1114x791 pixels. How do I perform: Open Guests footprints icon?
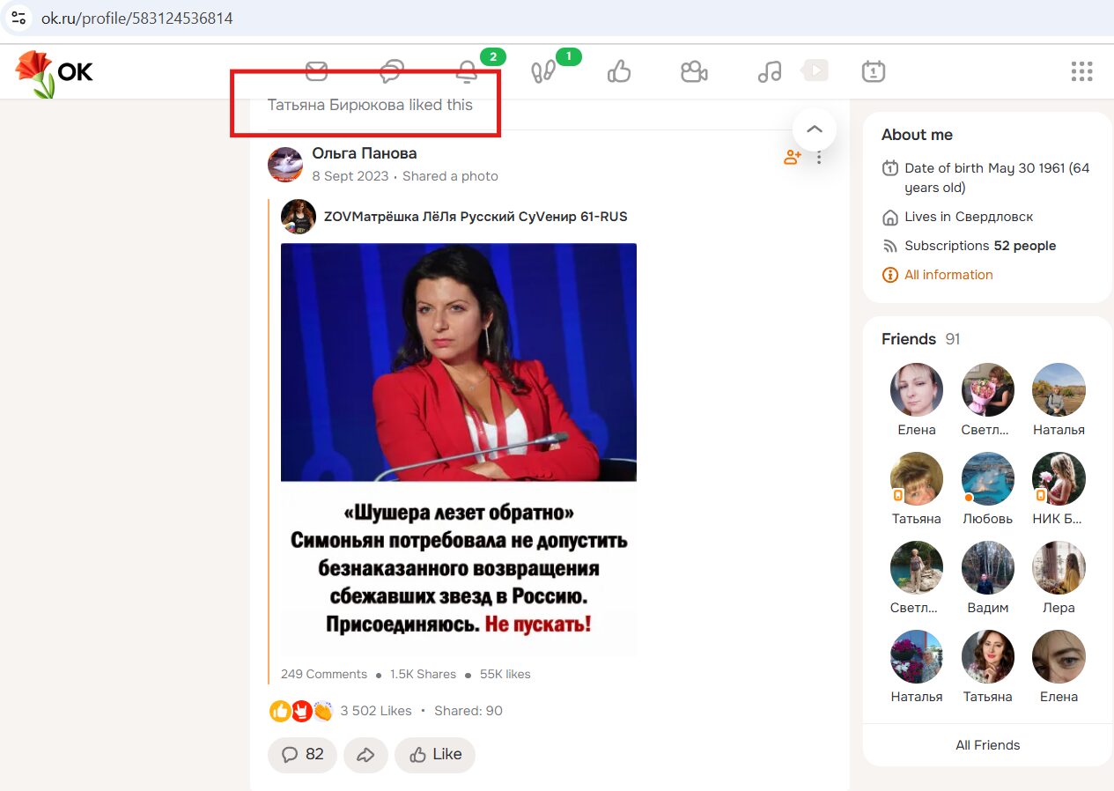[x=542, y=71]
